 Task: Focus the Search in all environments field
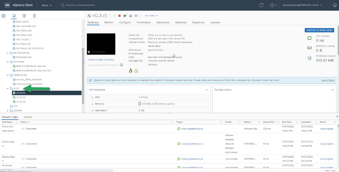click(80, 5)
